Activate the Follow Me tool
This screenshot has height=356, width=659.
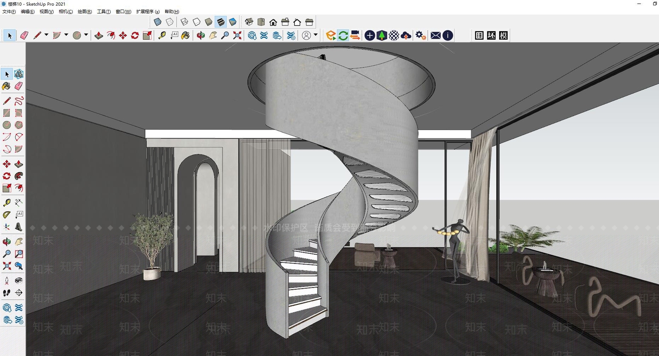coord(19,176)
